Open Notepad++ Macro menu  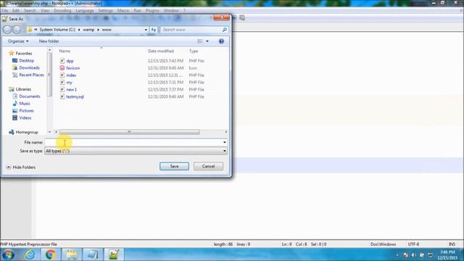(x=123, y=10)
